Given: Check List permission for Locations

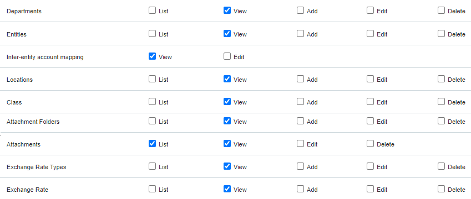Looking at the screenshot, I should coord(153,79).
